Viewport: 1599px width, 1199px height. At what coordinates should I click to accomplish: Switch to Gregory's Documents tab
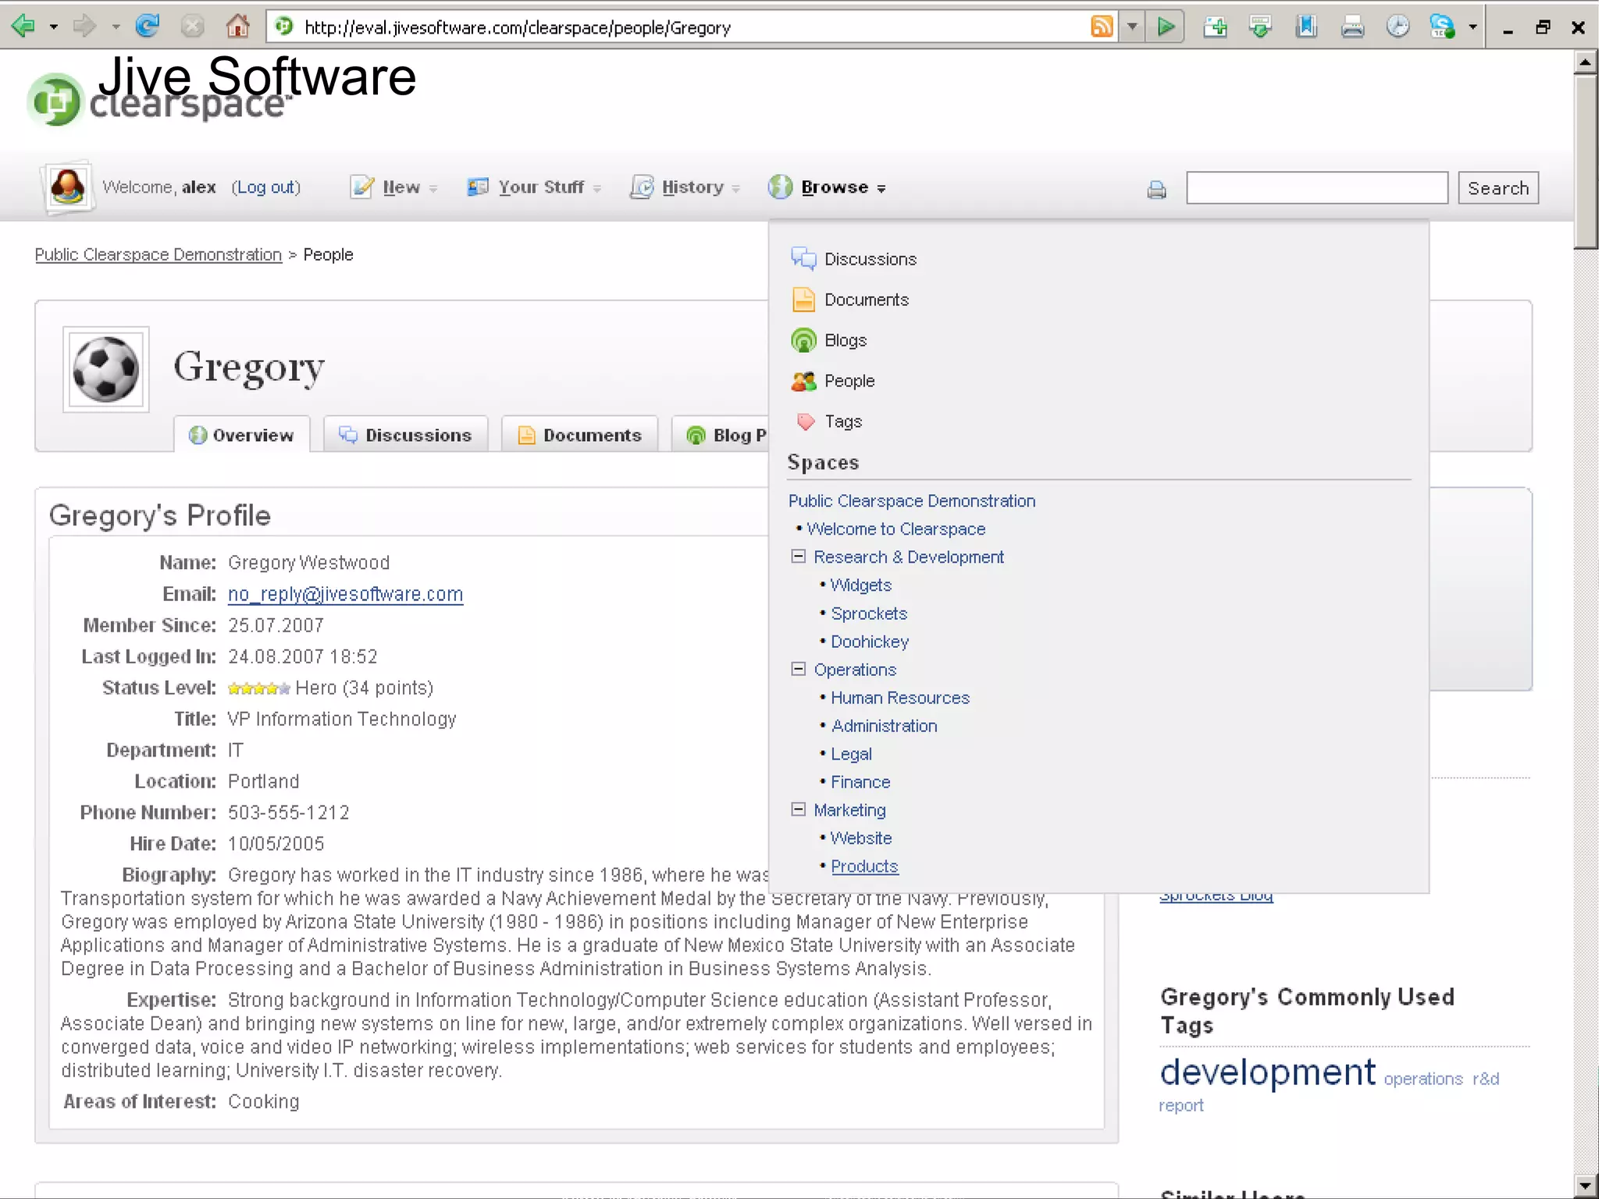tap(580, 434)
